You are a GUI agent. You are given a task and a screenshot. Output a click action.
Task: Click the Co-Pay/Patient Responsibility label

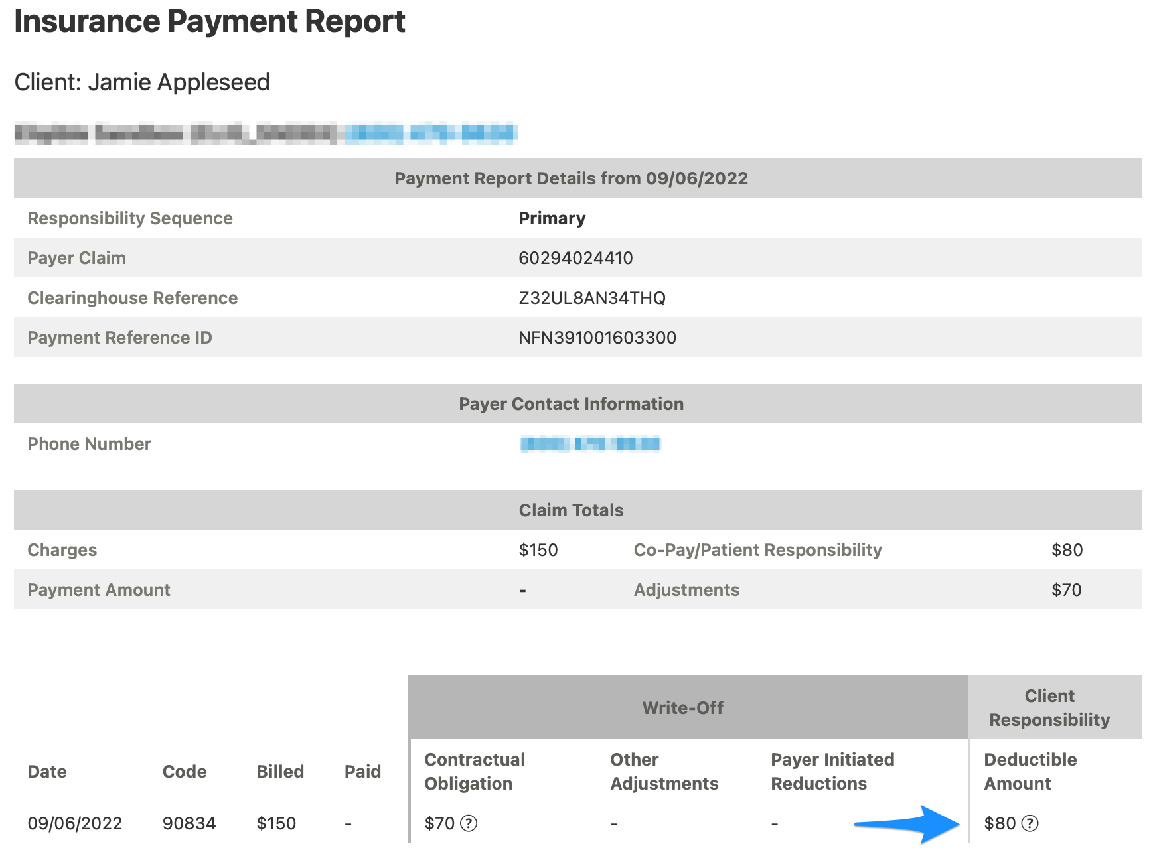[757, 550]
